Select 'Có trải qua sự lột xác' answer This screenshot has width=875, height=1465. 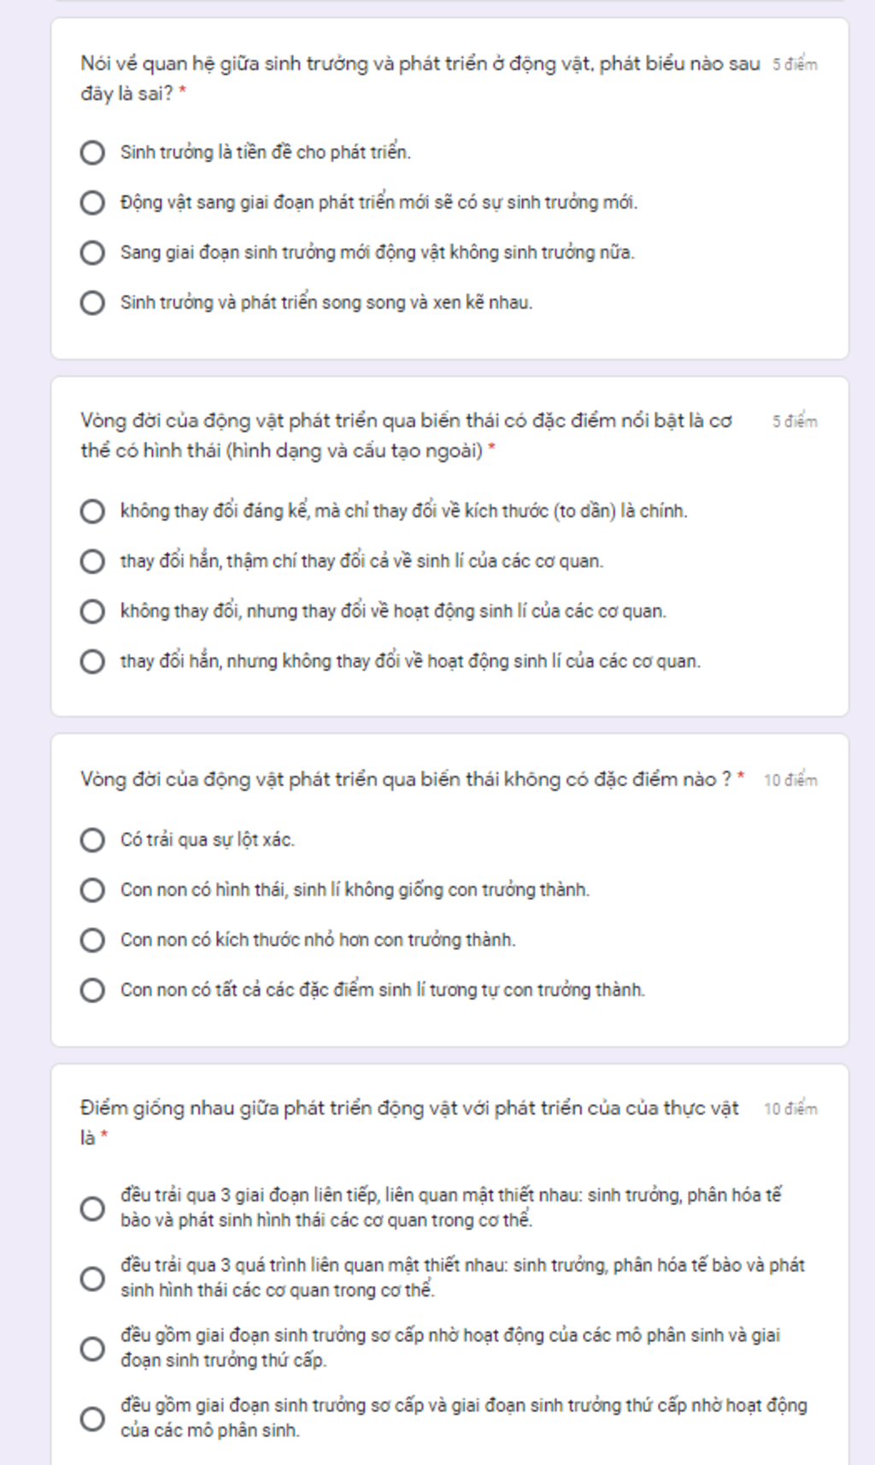(x=92, y=840)
